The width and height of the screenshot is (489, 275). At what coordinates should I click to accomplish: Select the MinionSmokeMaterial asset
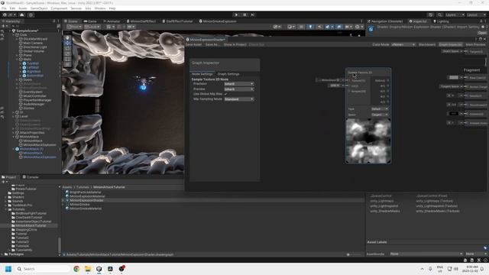[x=86, y=209]
